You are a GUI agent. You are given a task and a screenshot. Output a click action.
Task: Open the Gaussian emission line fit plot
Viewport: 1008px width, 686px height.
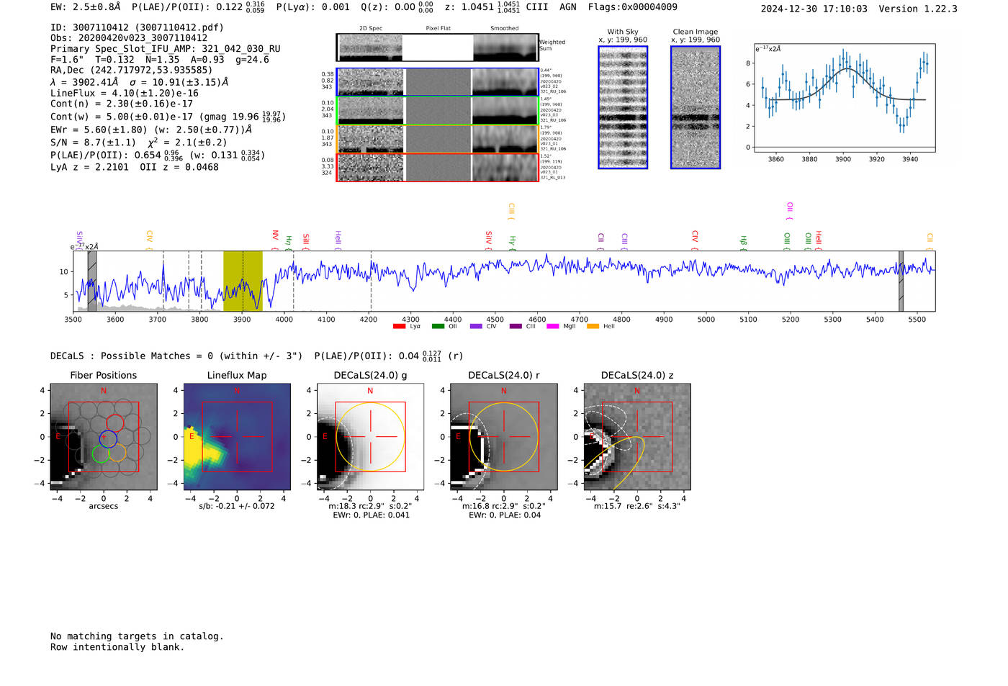(x=845, y=98)
